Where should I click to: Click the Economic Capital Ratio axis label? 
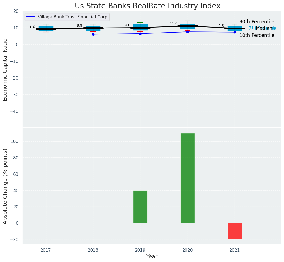pyautogui.click(x=5, y=70)
